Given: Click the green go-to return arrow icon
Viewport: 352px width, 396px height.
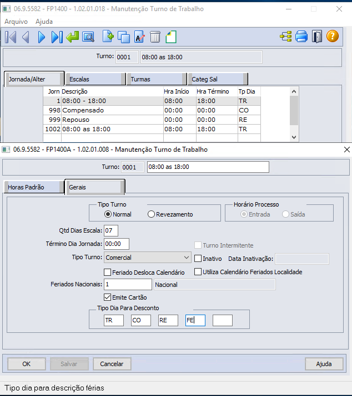Looking at the screenshot, I should tap(72, 37).
